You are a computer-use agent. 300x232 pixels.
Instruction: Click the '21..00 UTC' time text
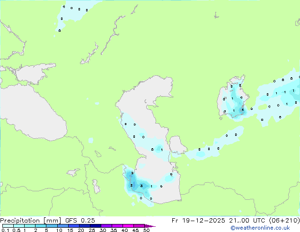(x=247, y=221)
